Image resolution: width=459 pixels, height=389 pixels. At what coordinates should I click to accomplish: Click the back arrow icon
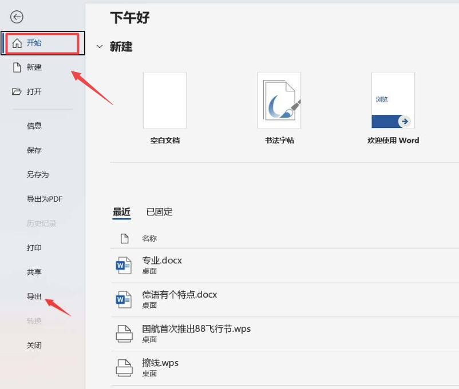[17, 17]
